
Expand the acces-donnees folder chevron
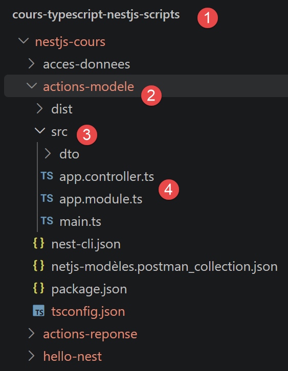click(32, 64)
